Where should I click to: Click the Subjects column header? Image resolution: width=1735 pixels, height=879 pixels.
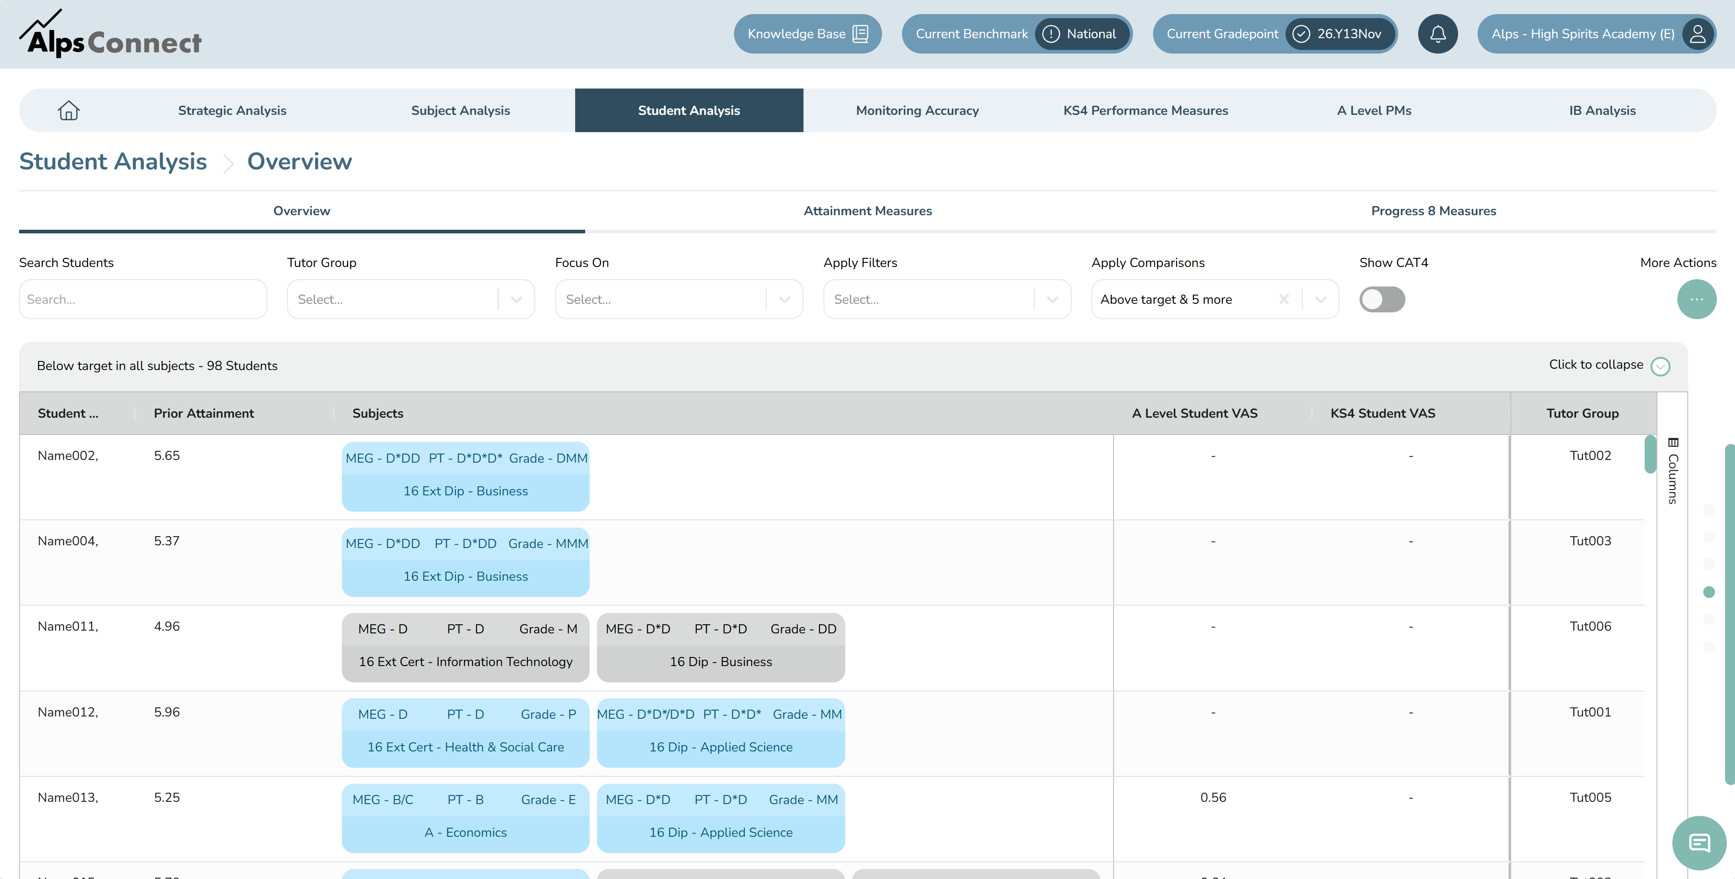378,413
